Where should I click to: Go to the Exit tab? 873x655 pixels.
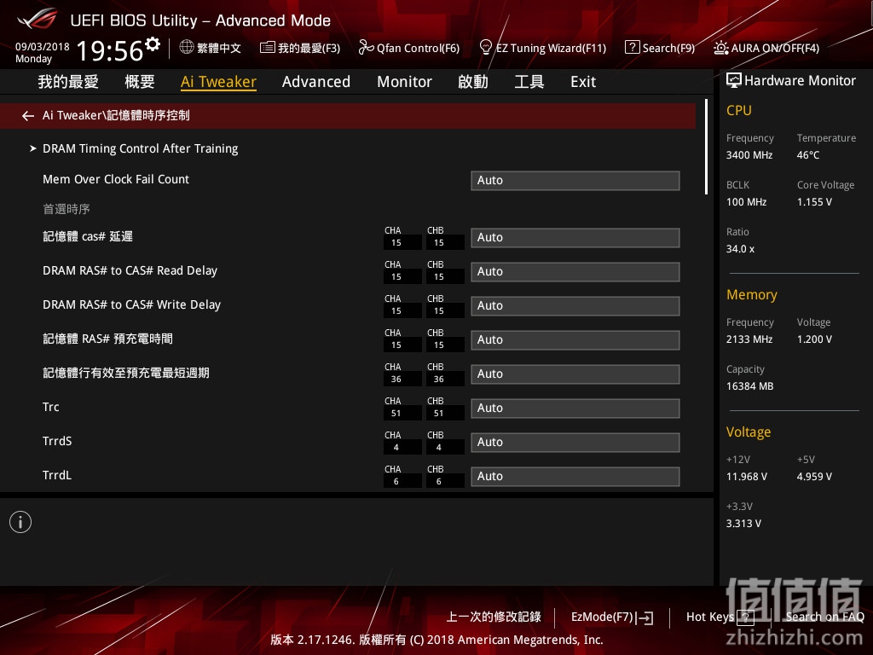583,82
